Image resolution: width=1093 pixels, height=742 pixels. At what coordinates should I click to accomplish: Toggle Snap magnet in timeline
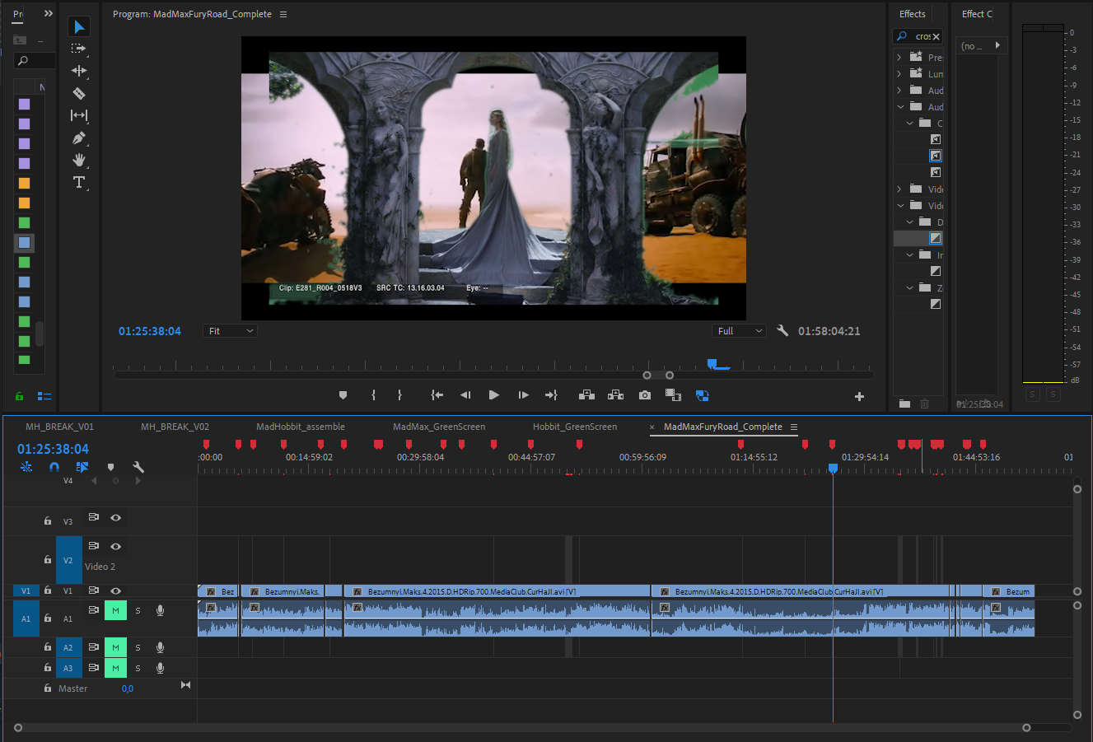(x=54, y=467)
